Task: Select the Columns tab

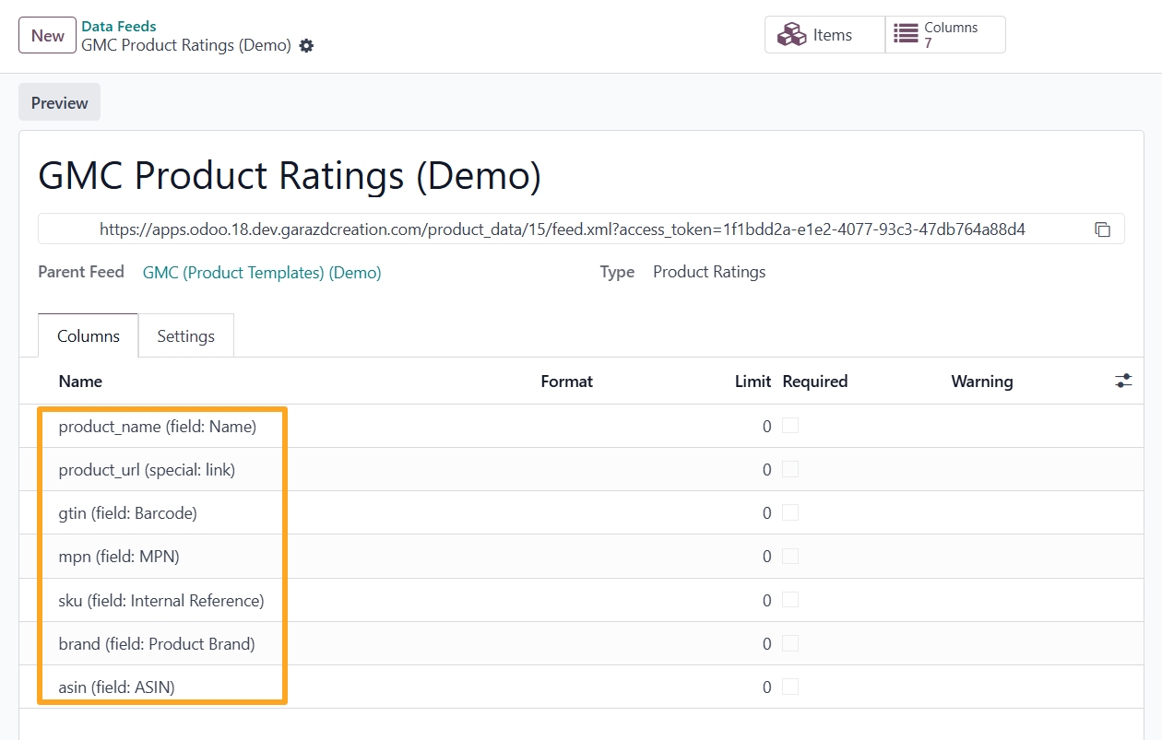Action: (88, 335)
